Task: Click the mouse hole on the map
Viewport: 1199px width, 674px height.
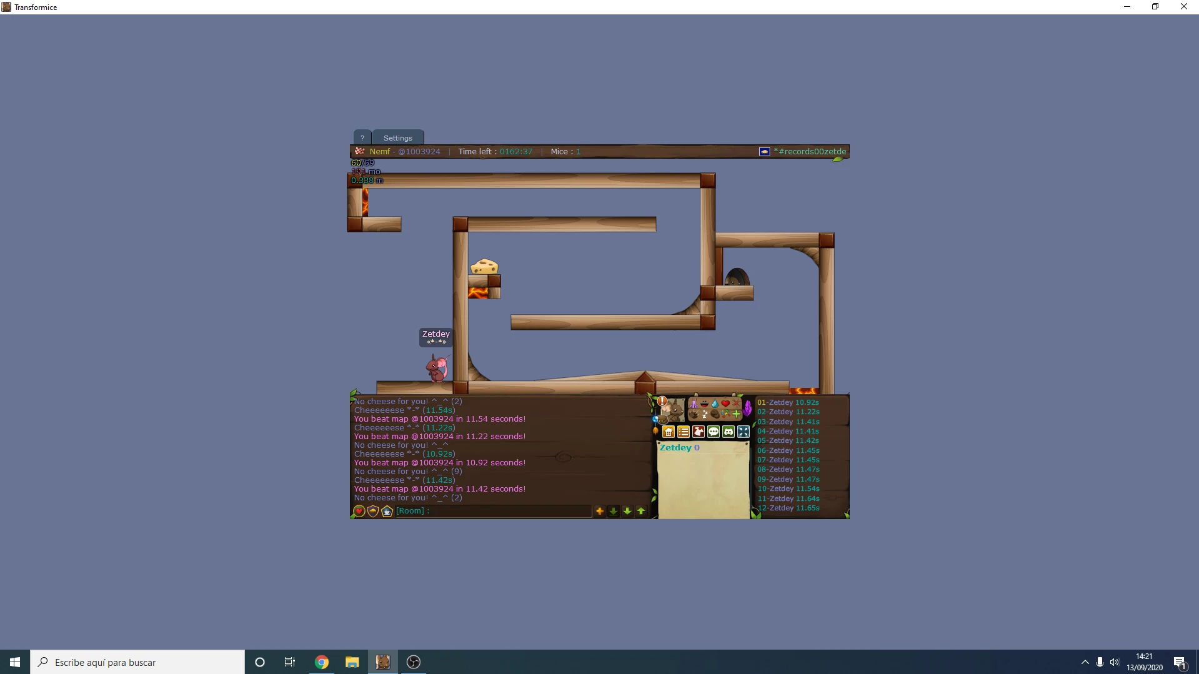Action: click(737, 277)
